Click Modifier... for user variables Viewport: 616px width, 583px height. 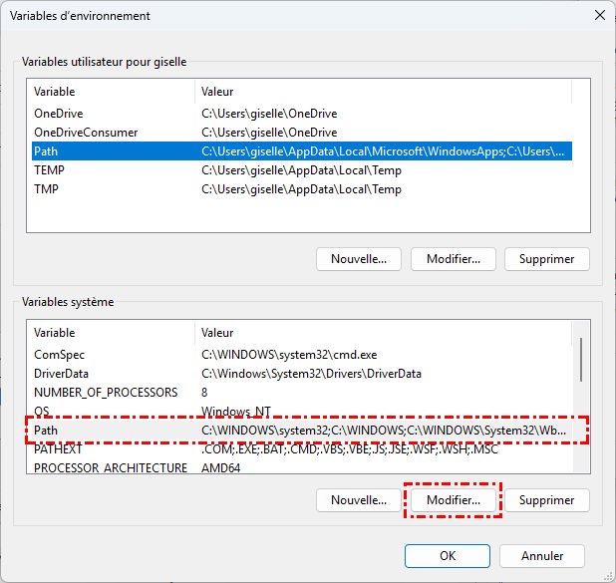pyautogui.click(x=453, y=259)
